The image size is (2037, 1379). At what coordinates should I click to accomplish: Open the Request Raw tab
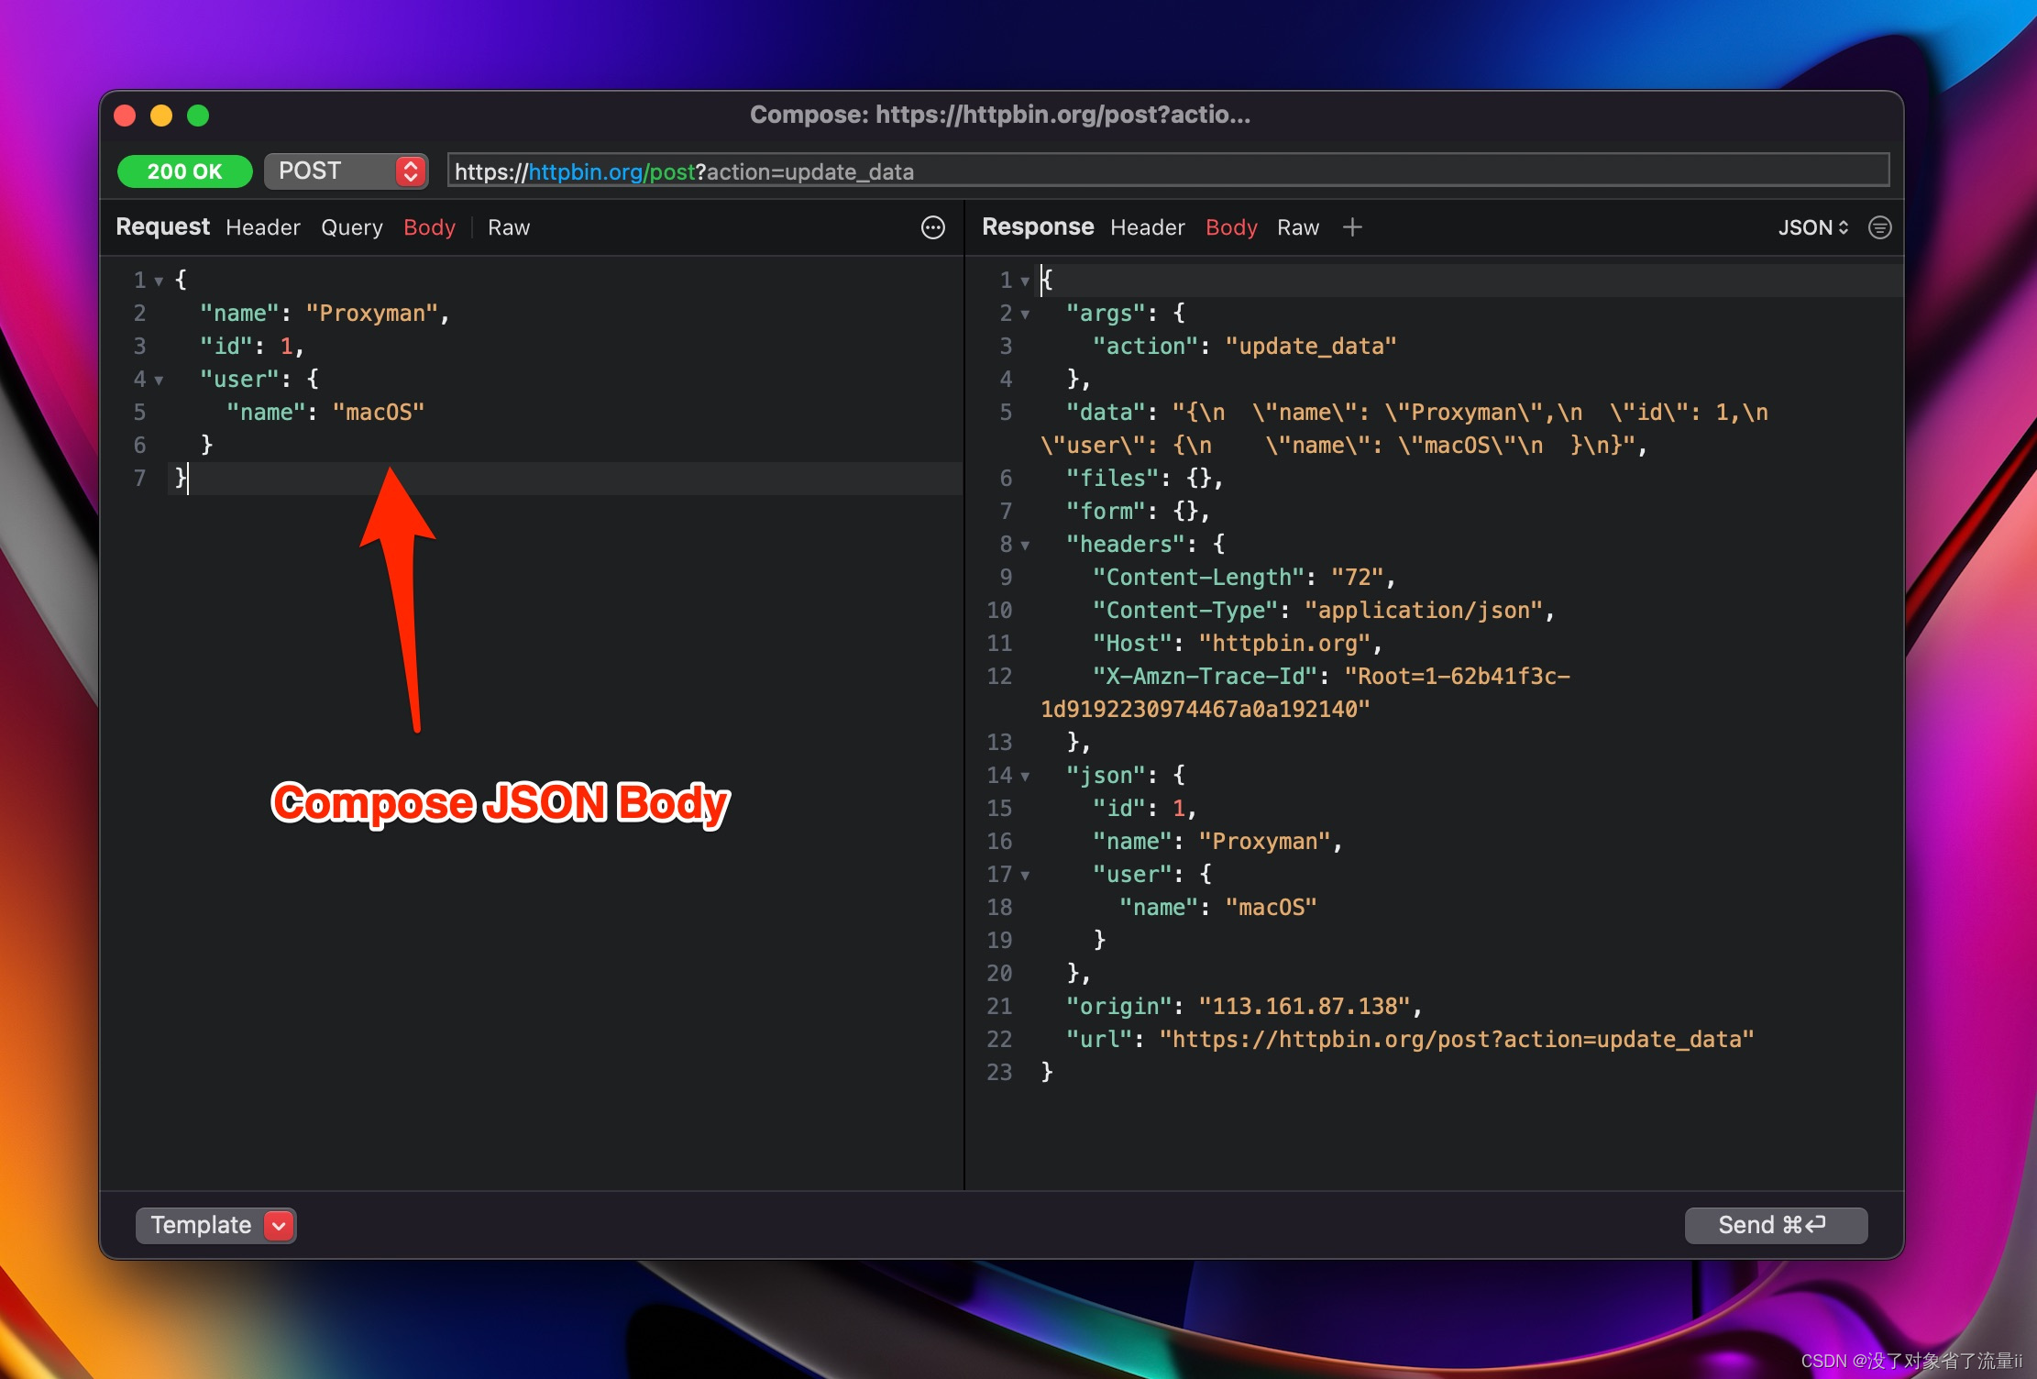point(509,227)
